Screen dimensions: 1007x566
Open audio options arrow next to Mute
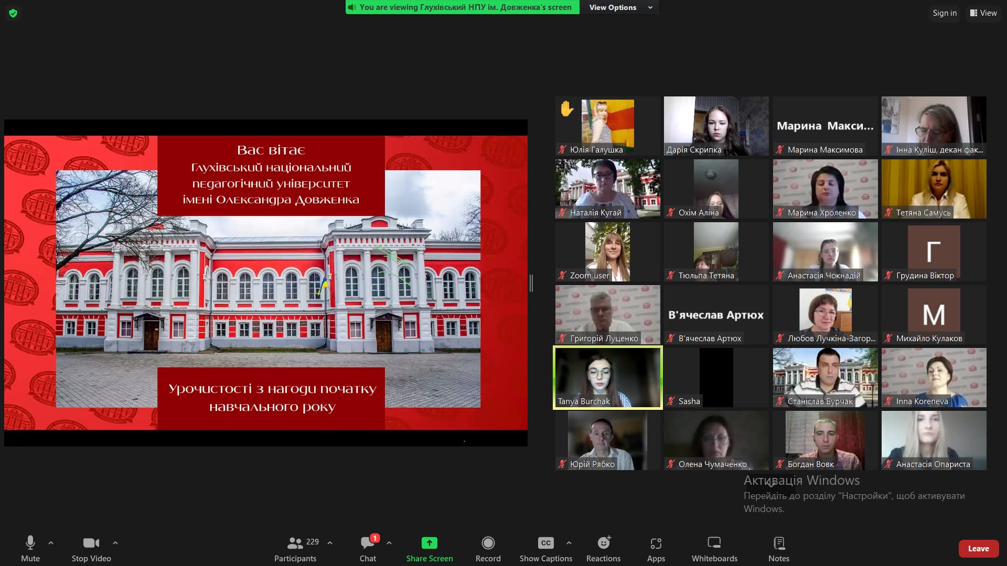pyautogui.click(x=51, y=543)
